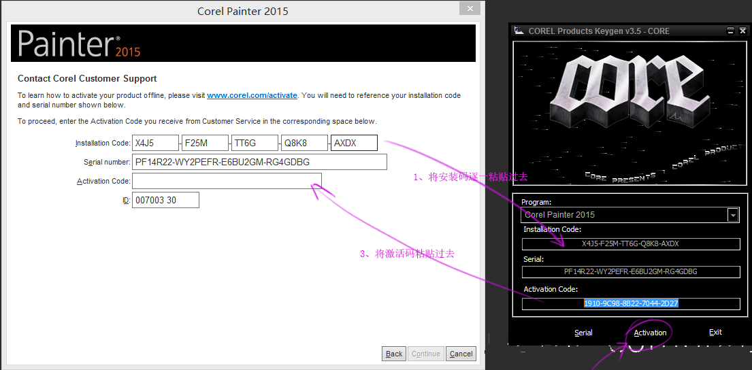Minimize the COREL Products Keygen window
The image size is (752, 370).
730,31
